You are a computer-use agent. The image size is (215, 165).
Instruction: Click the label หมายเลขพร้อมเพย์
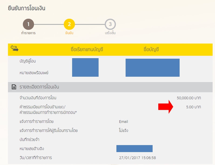tap(34, 73)
